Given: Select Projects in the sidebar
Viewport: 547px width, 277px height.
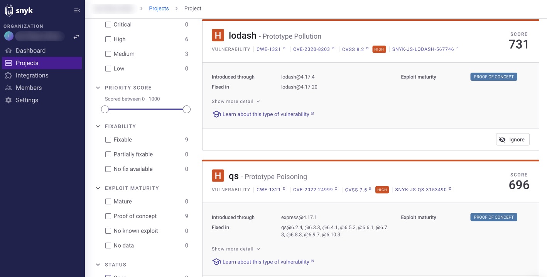Looking at the screenshot, I should click(42, 63).
